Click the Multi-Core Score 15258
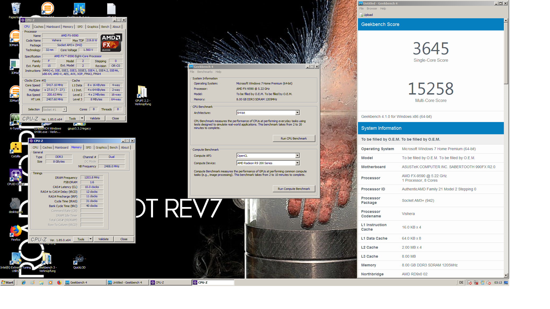 (431, 89)
